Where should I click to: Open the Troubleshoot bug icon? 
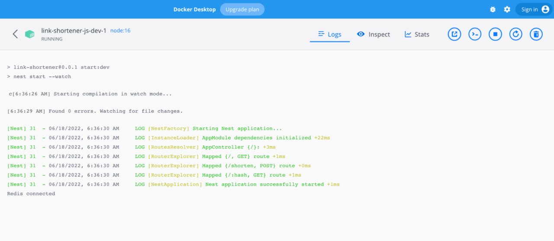(493, 10)
